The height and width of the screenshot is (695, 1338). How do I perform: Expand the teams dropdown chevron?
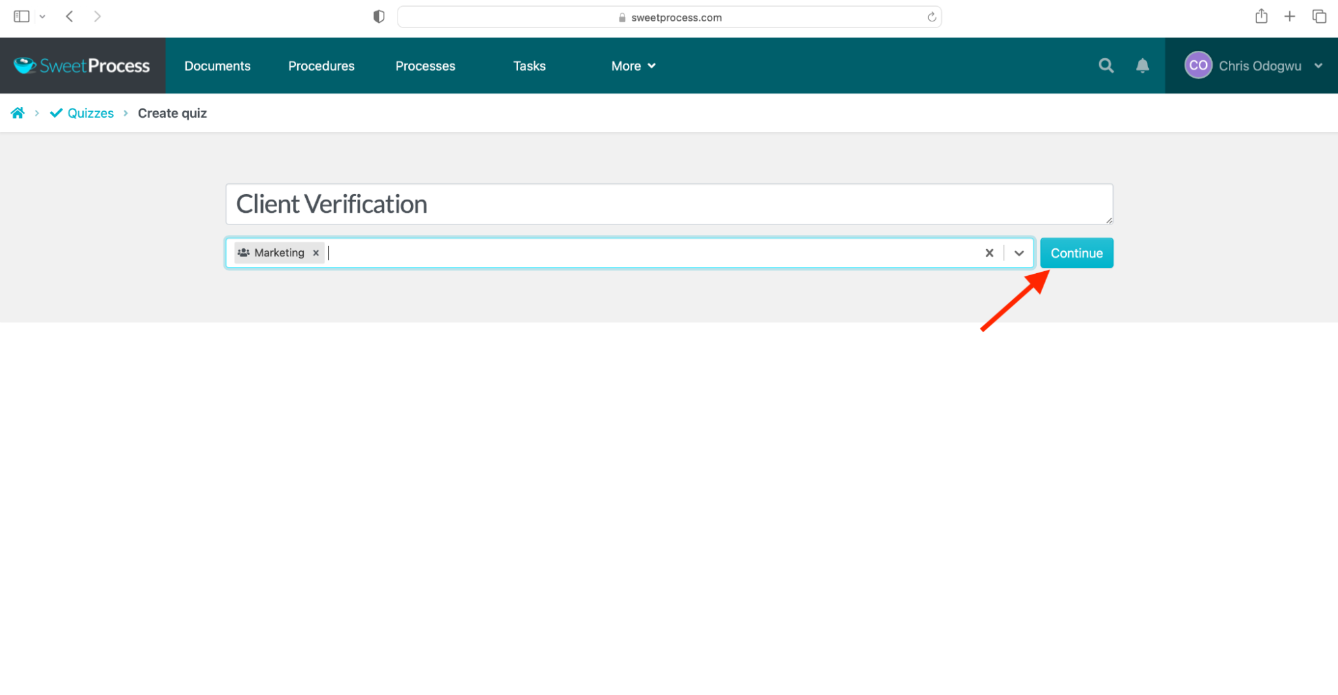1019,253
